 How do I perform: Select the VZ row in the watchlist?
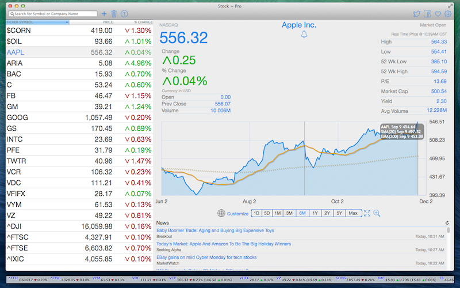(x=79, y=215)
